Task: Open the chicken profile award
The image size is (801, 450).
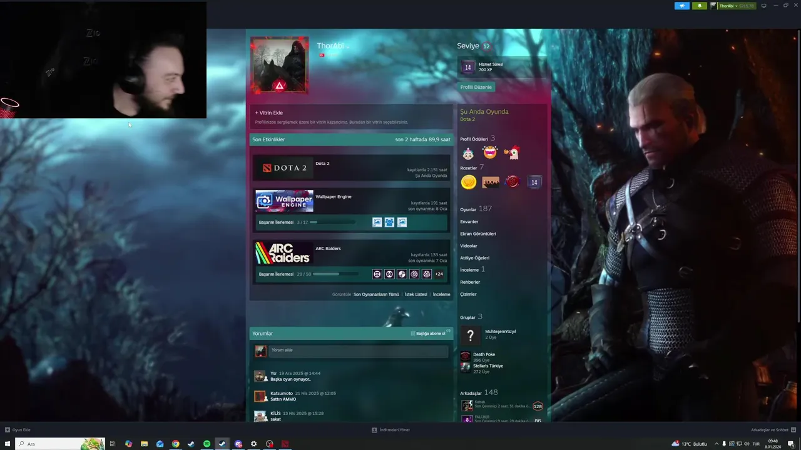Action: pyautogui.click(x=512, y=152)
